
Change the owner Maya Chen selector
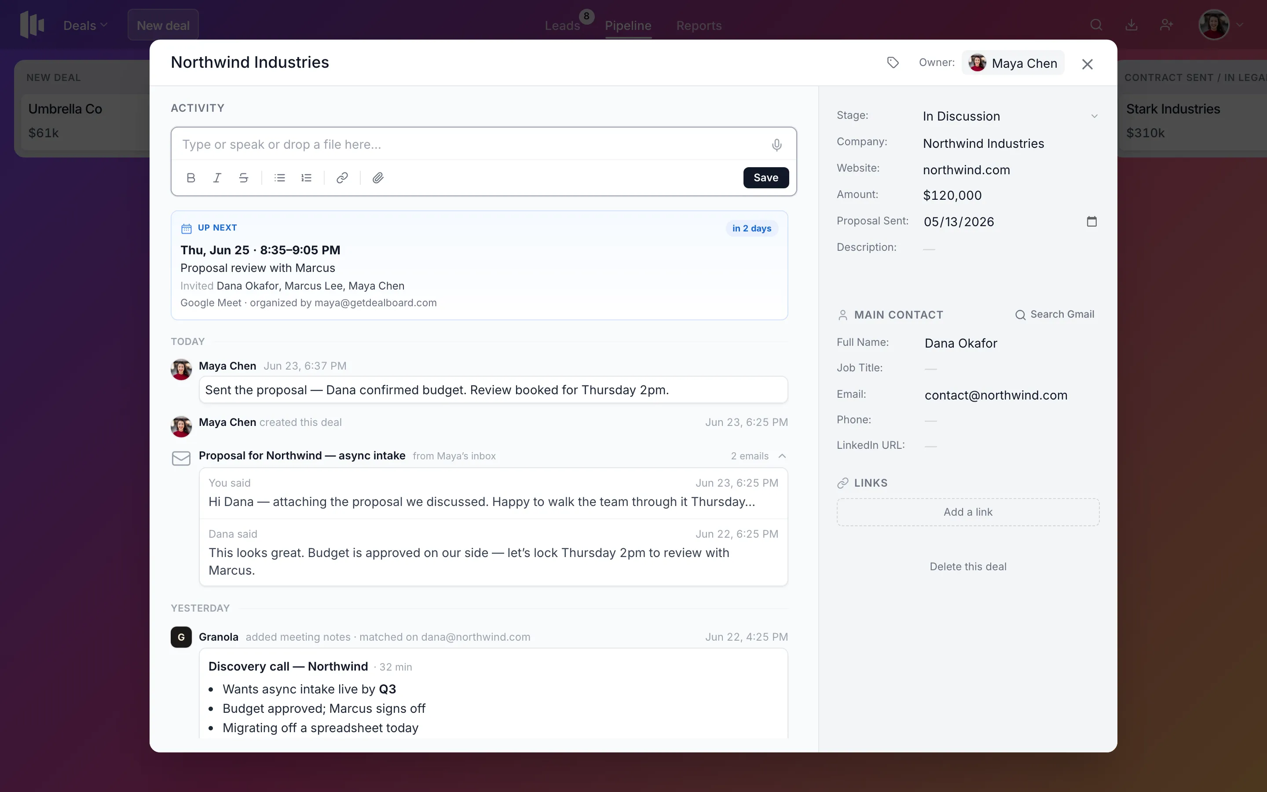click(x=1013, y=63)
